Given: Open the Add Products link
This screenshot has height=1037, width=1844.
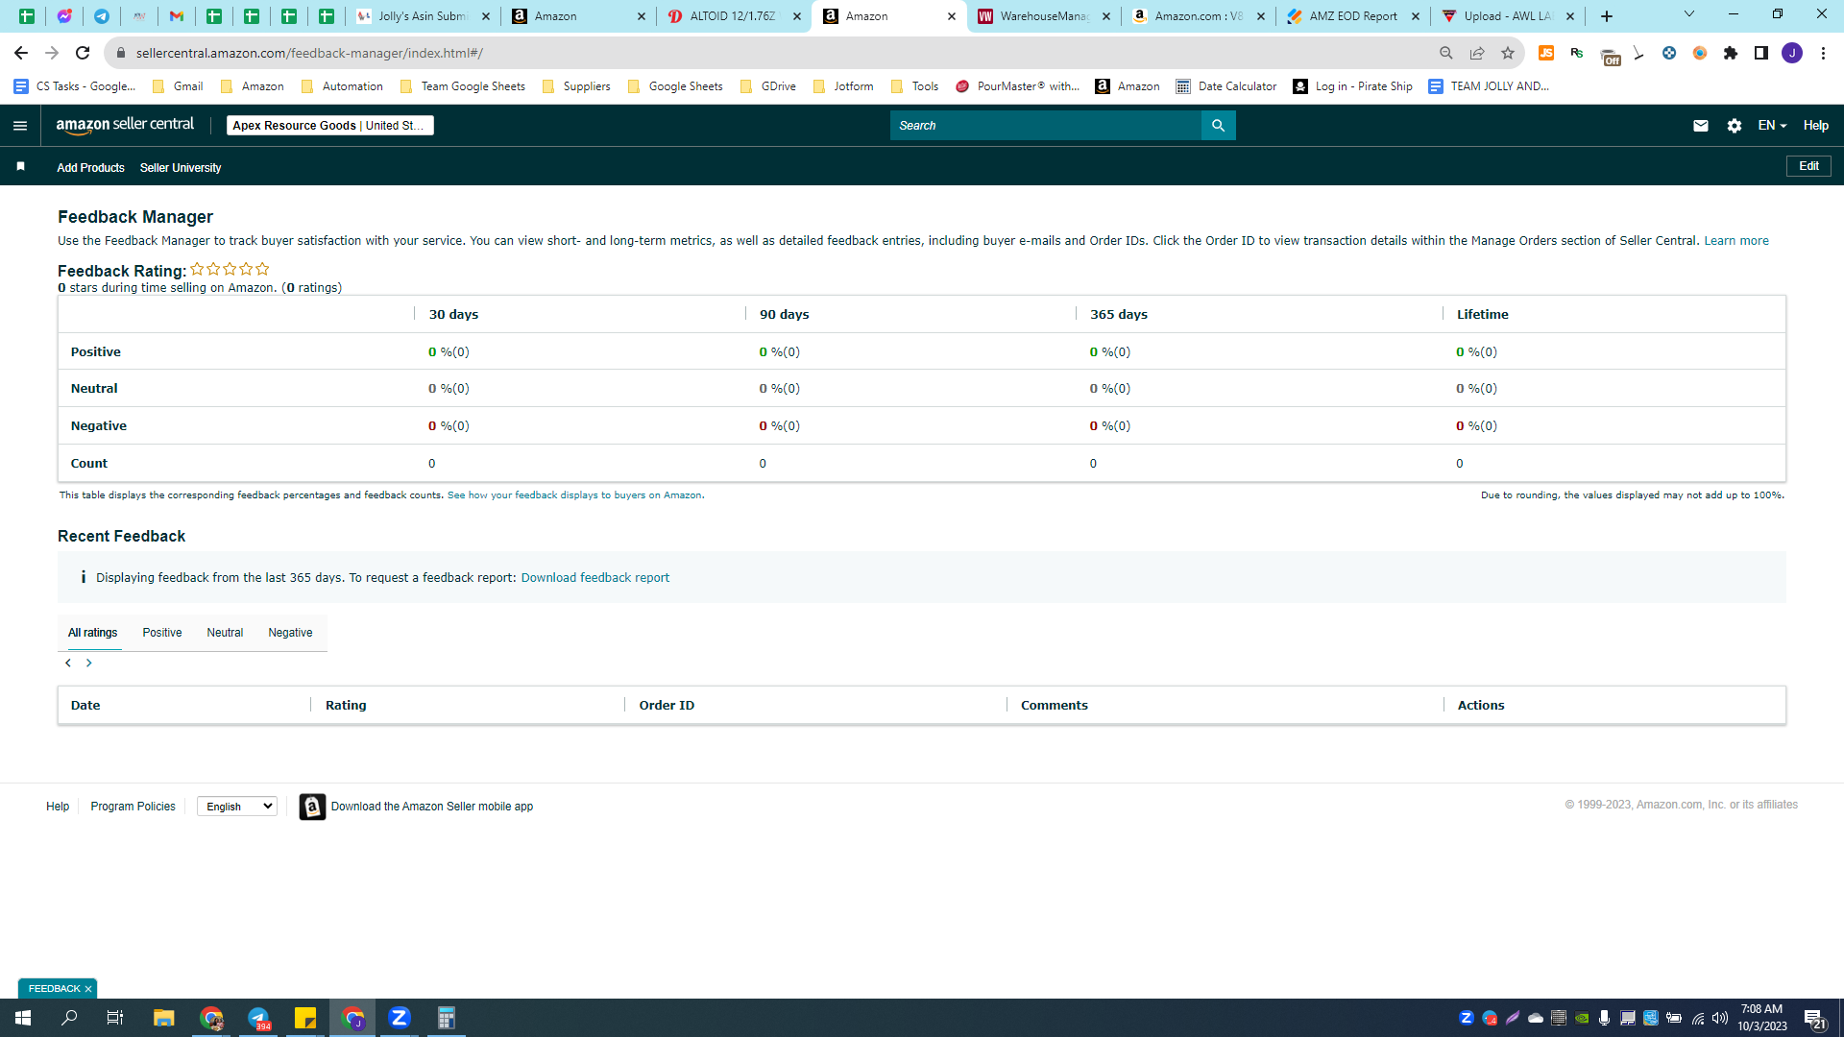Looking at the screenshot, I should (x=90, y=168).
